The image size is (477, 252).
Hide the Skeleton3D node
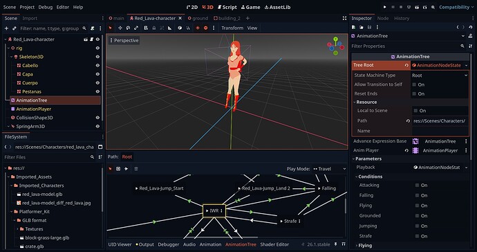(x=97, y=57)
